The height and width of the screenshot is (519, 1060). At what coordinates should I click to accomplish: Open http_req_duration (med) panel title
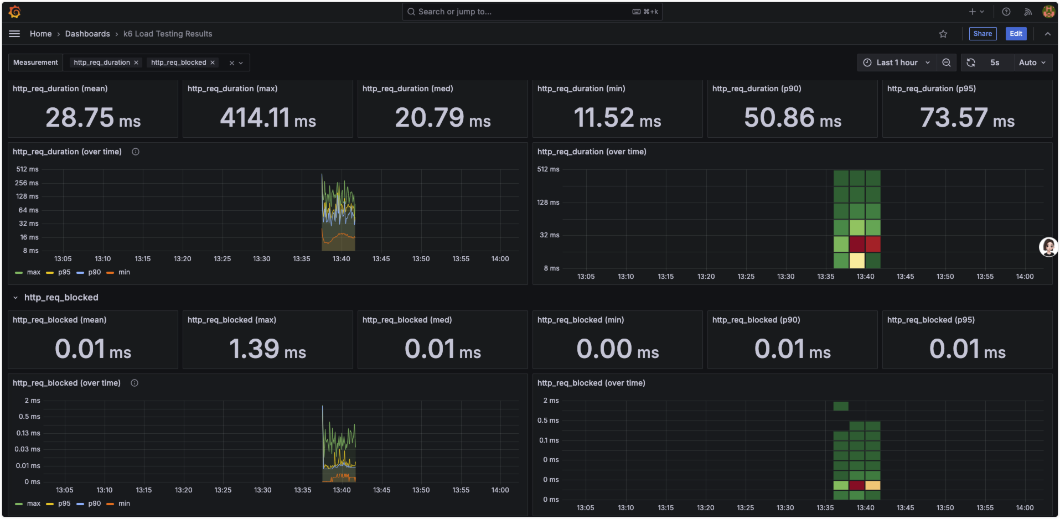(408, 89)
